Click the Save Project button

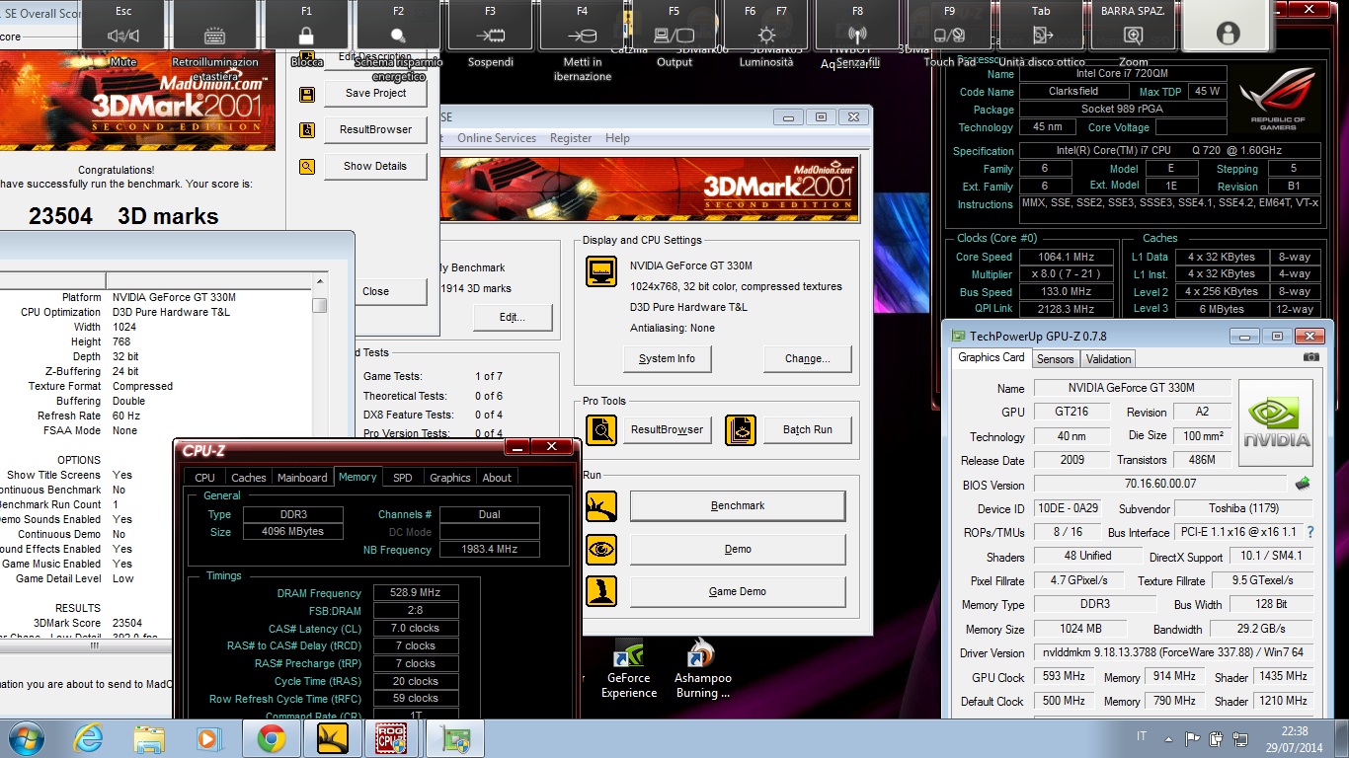pyautogui.click(x=376, y=94)
